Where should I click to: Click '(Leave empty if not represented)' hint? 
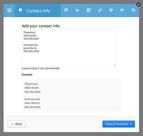[41, 68]
